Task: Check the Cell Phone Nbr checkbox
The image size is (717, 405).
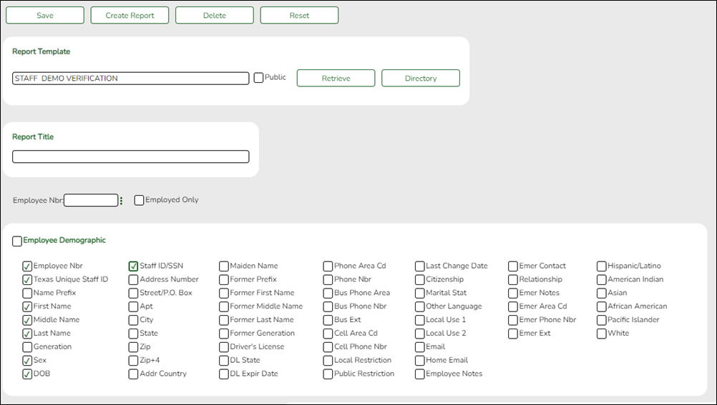Action: 328,347
